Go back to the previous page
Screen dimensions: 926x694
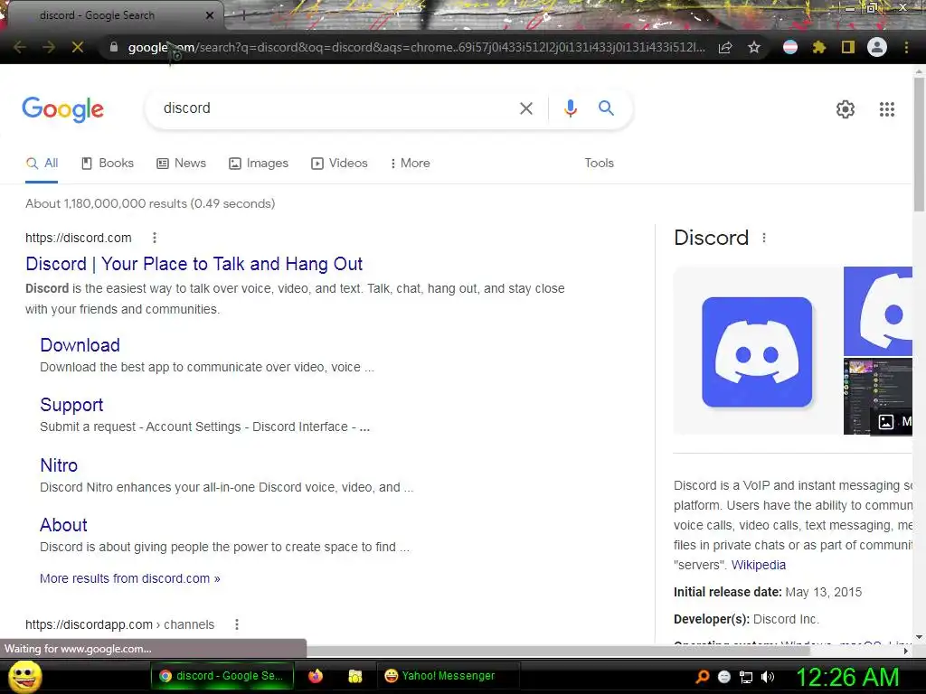pos(20,47)
